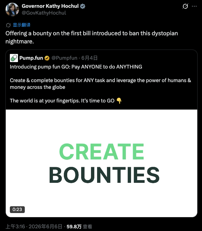The image size is (202, 231).
Task: Click the 6月4日 date of quoted post
Action: (89, 58)
